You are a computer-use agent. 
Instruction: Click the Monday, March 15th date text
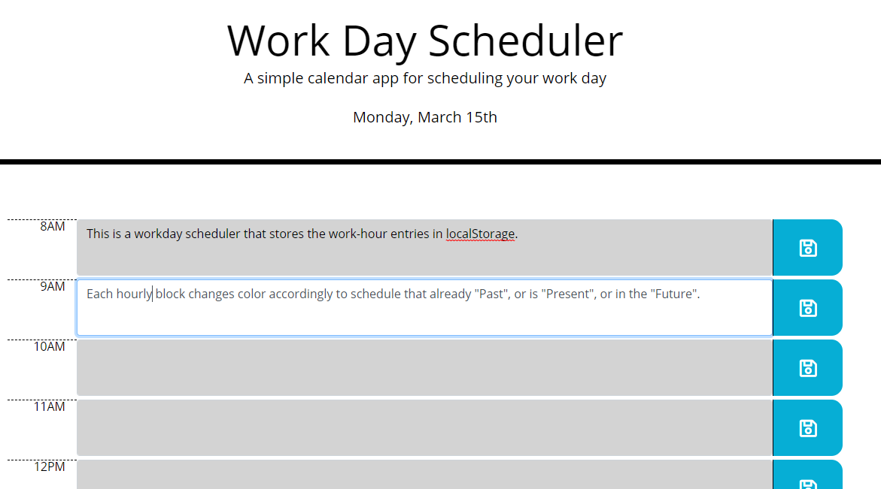(x=425, y=117)
